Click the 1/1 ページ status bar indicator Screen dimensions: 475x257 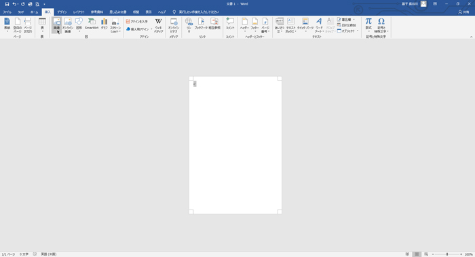8,254
